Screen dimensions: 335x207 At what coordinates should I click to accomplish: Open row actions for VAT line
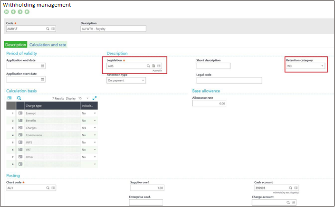tap(20, 150)
